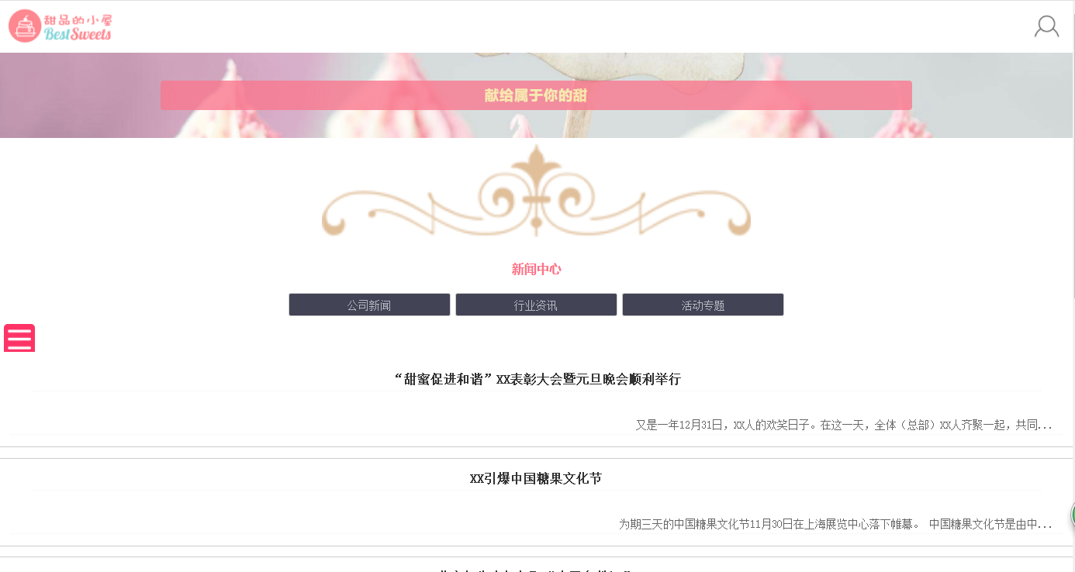Open the user account profile icon

point(1046,26)
